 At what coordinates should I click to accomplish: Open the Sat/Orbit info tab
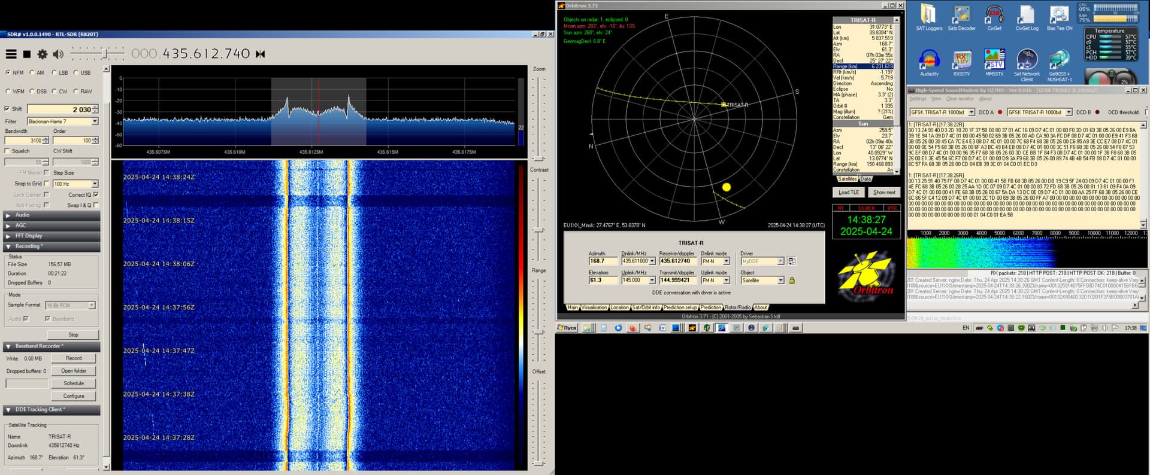click(646, 307)
